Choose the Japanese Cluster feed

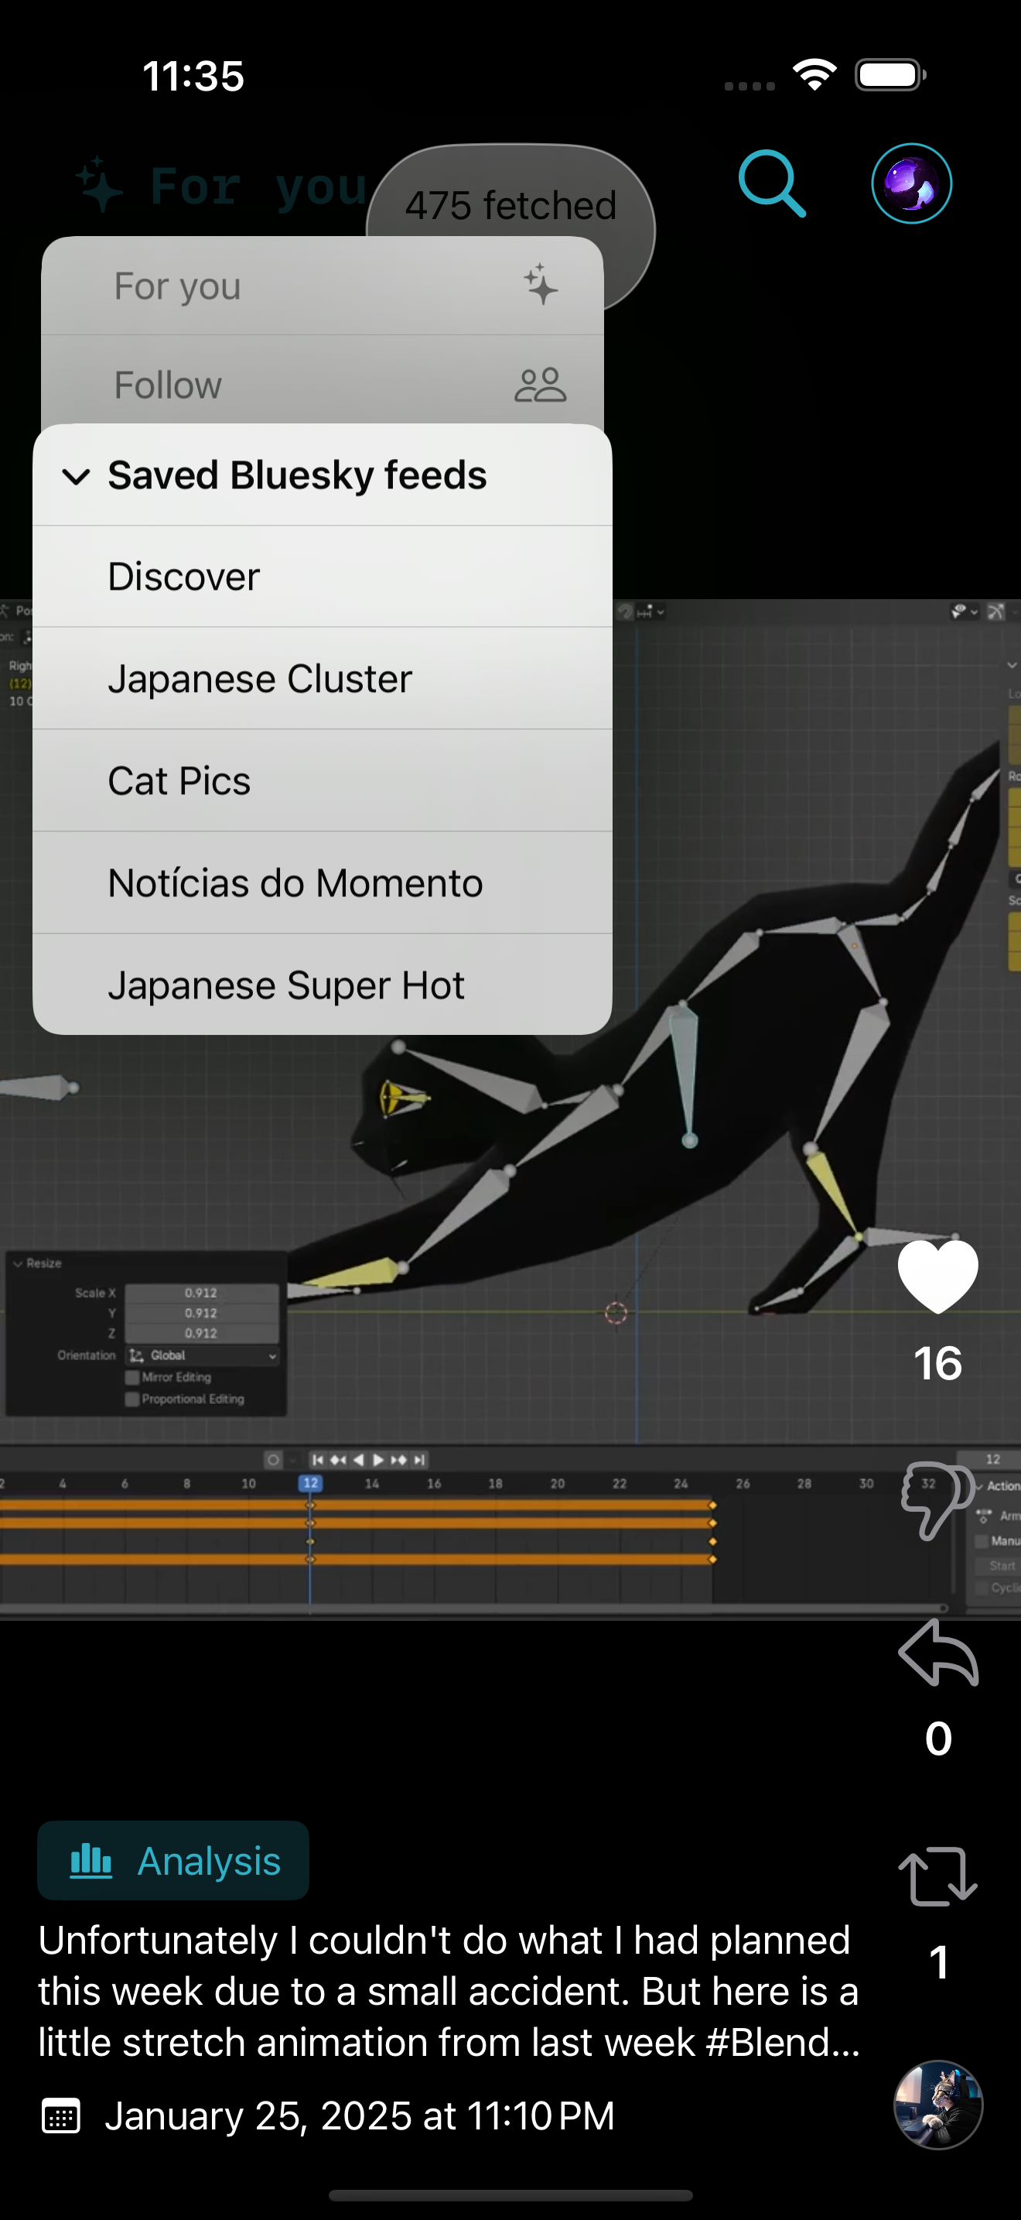point(323,678)
